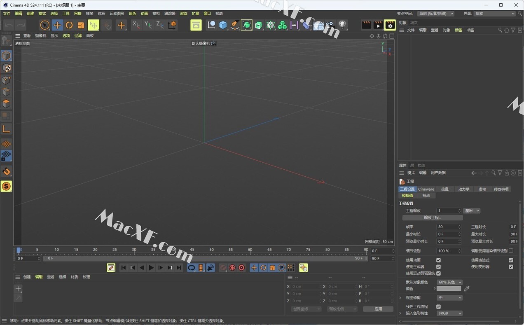
Task: Click the light bulb icon to add light
Action: pos(342,25)
